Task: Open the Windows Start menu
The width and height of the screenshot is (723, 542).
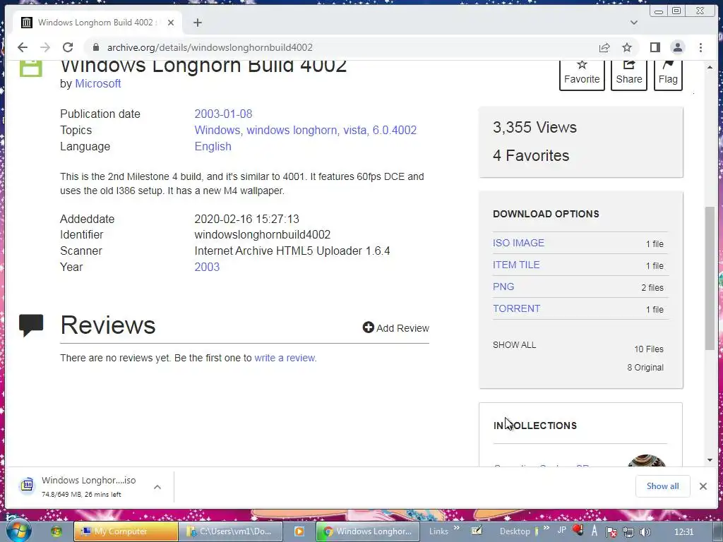Action: [x=18, y=531]
